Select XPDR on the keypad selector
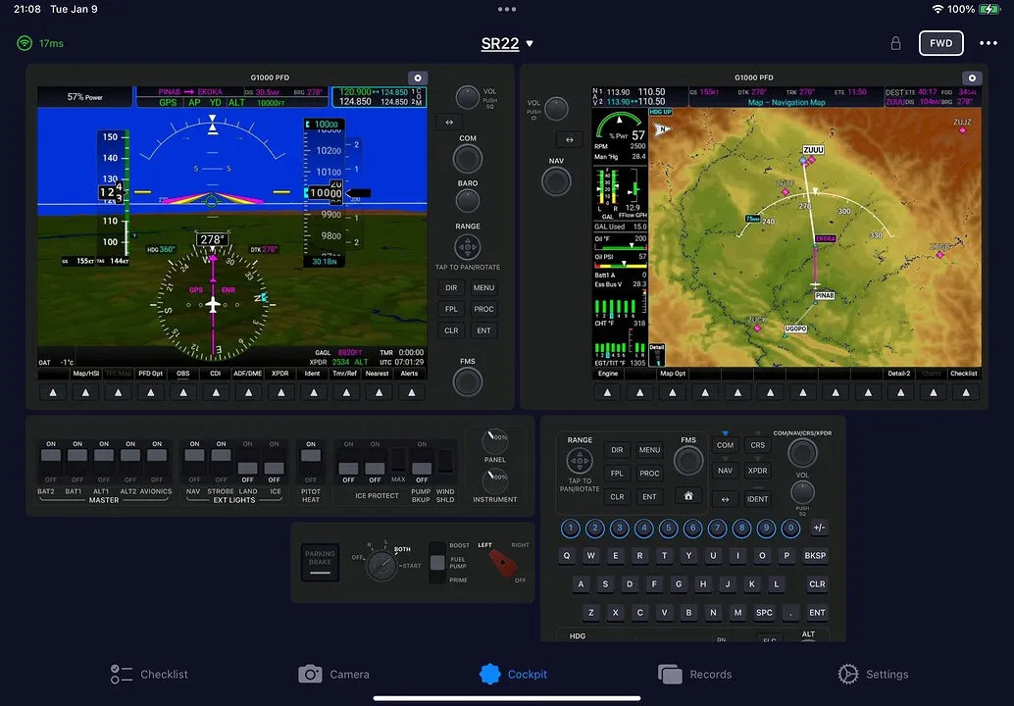 point(757,471)
